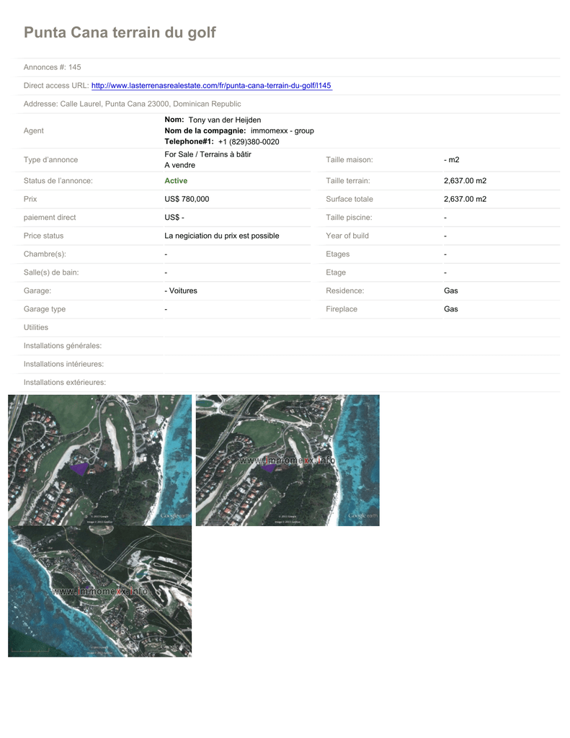This screenshot has width=570, height=738.
Task: Click the purple plot marker in first map
Action: point(79,468)
